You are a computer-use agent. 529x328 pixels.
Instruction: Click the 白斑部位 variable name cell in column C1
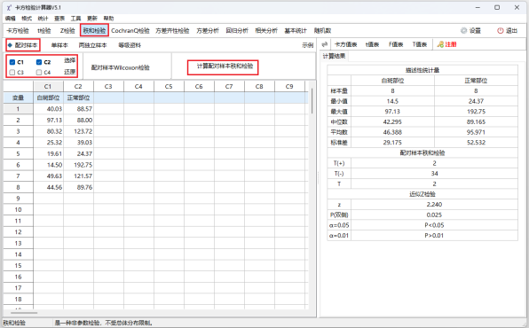[48, 98]
